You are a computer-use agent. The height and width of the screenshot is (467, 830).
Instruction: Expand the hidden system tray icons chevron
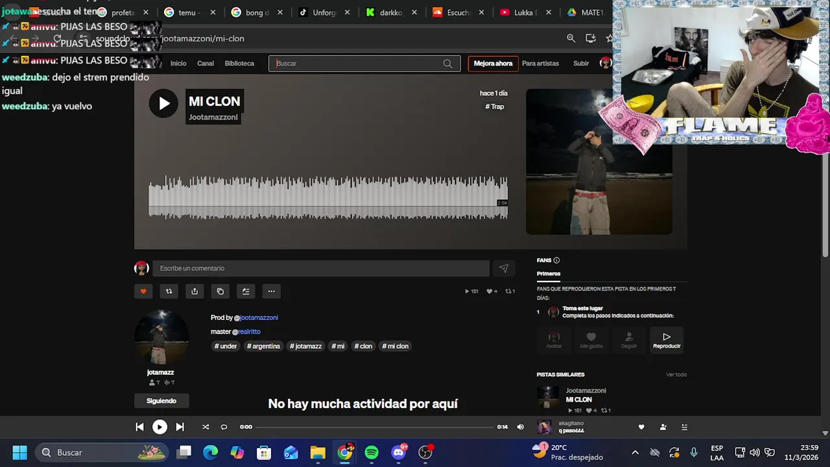click(x=635, y=452)
